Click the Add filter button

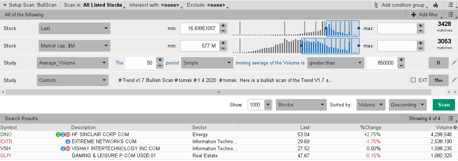tap(425, 15)
